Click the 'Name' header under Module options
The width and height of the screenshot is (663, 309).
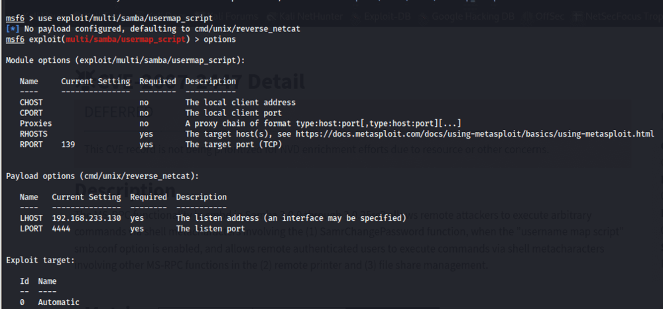pos(29,81)
